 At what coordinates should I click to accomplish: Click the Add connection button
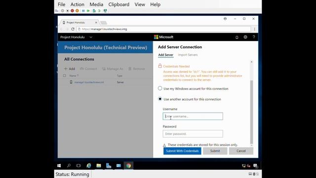[70, 69]
